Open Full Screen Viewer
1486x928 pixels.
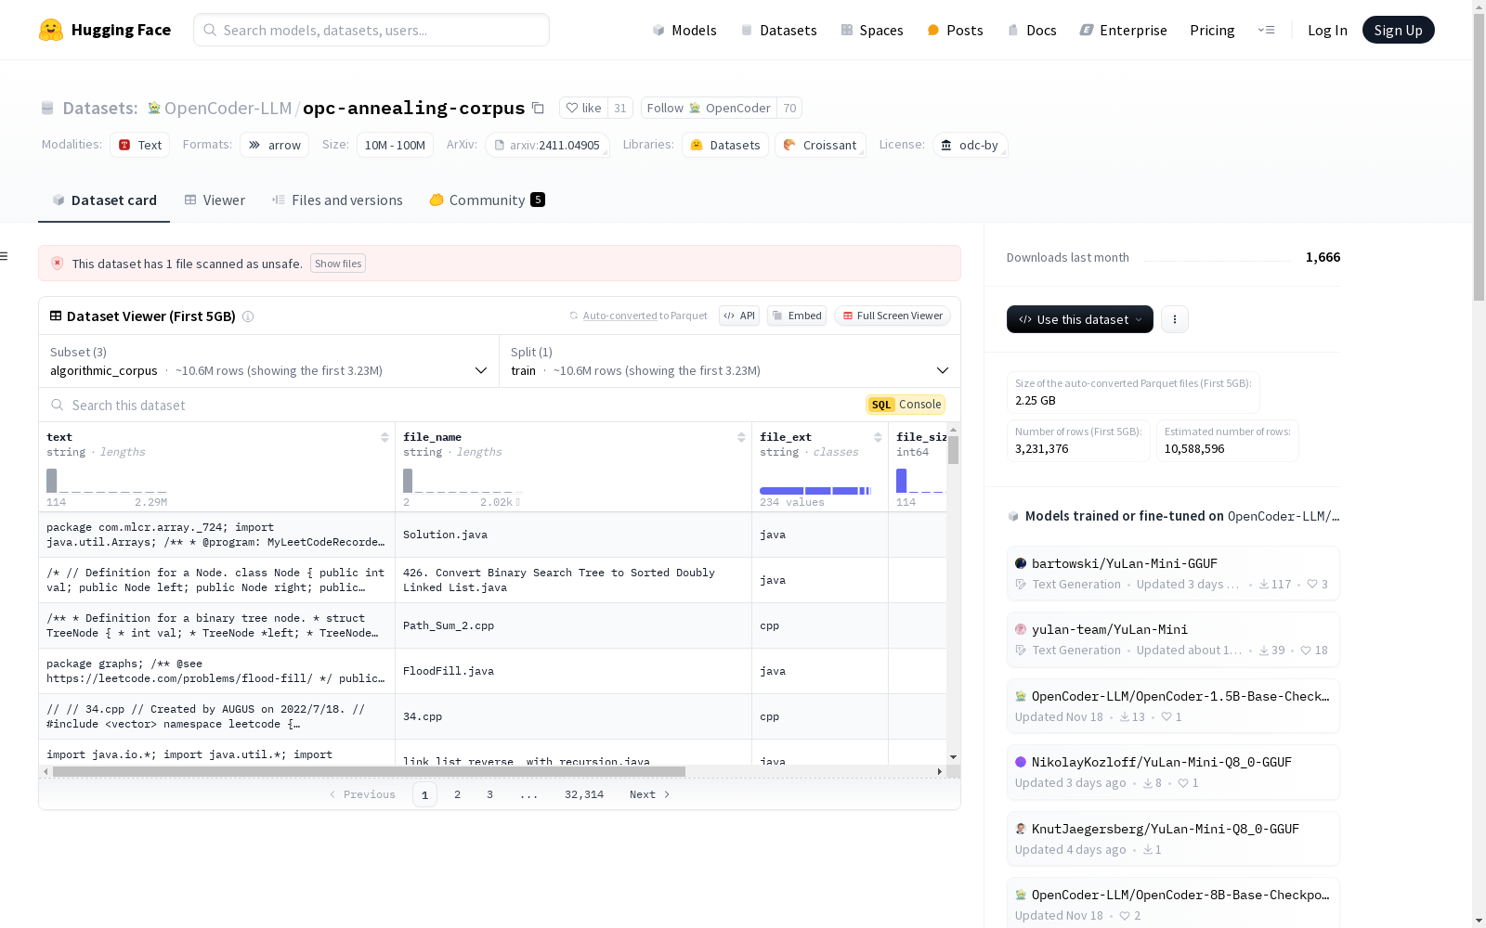(893, 316)
